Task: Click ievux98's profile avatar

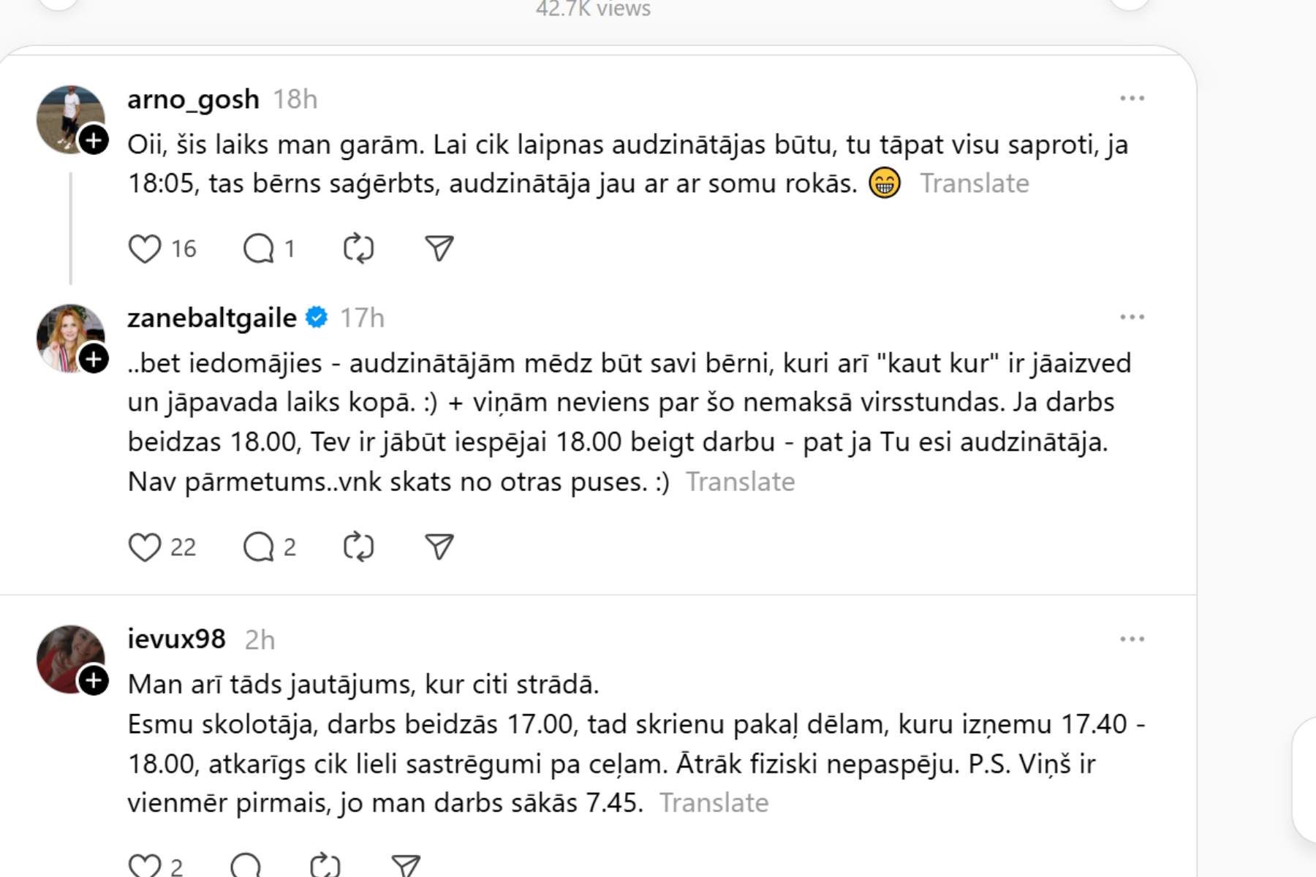Action: click(66, 654)
